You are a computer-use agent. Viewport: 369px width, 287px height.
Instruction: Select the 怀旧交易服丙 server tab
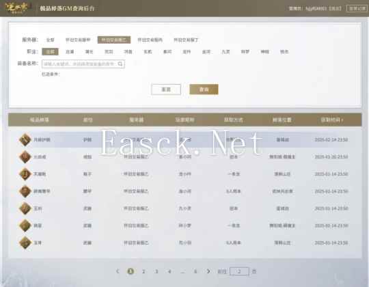pos(150,40)
